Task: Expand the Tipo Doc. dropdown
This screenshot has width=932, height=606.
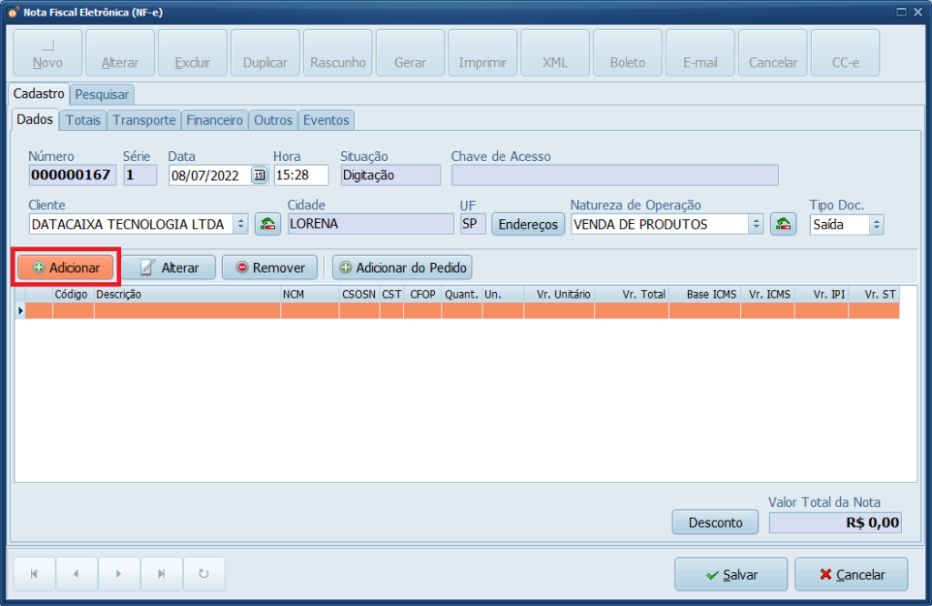Action: (876, 224)
